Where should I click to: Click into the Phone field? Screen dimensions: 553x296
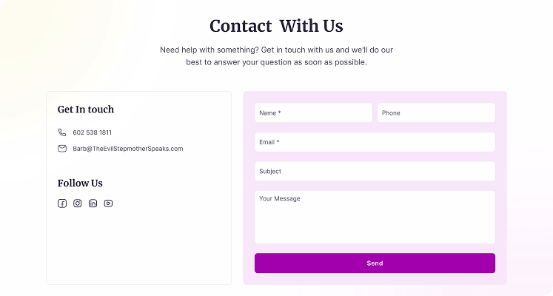pyautogui.click(x=436, y=112)
